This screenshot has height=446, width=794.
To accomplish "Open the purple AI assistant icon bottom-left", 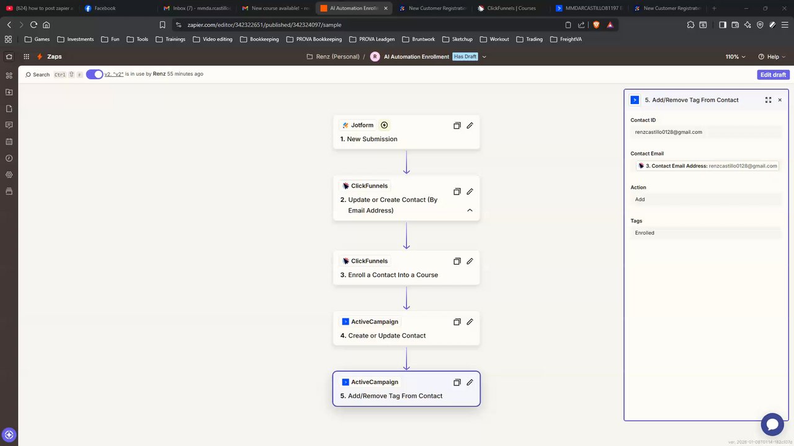I will 9,435.
